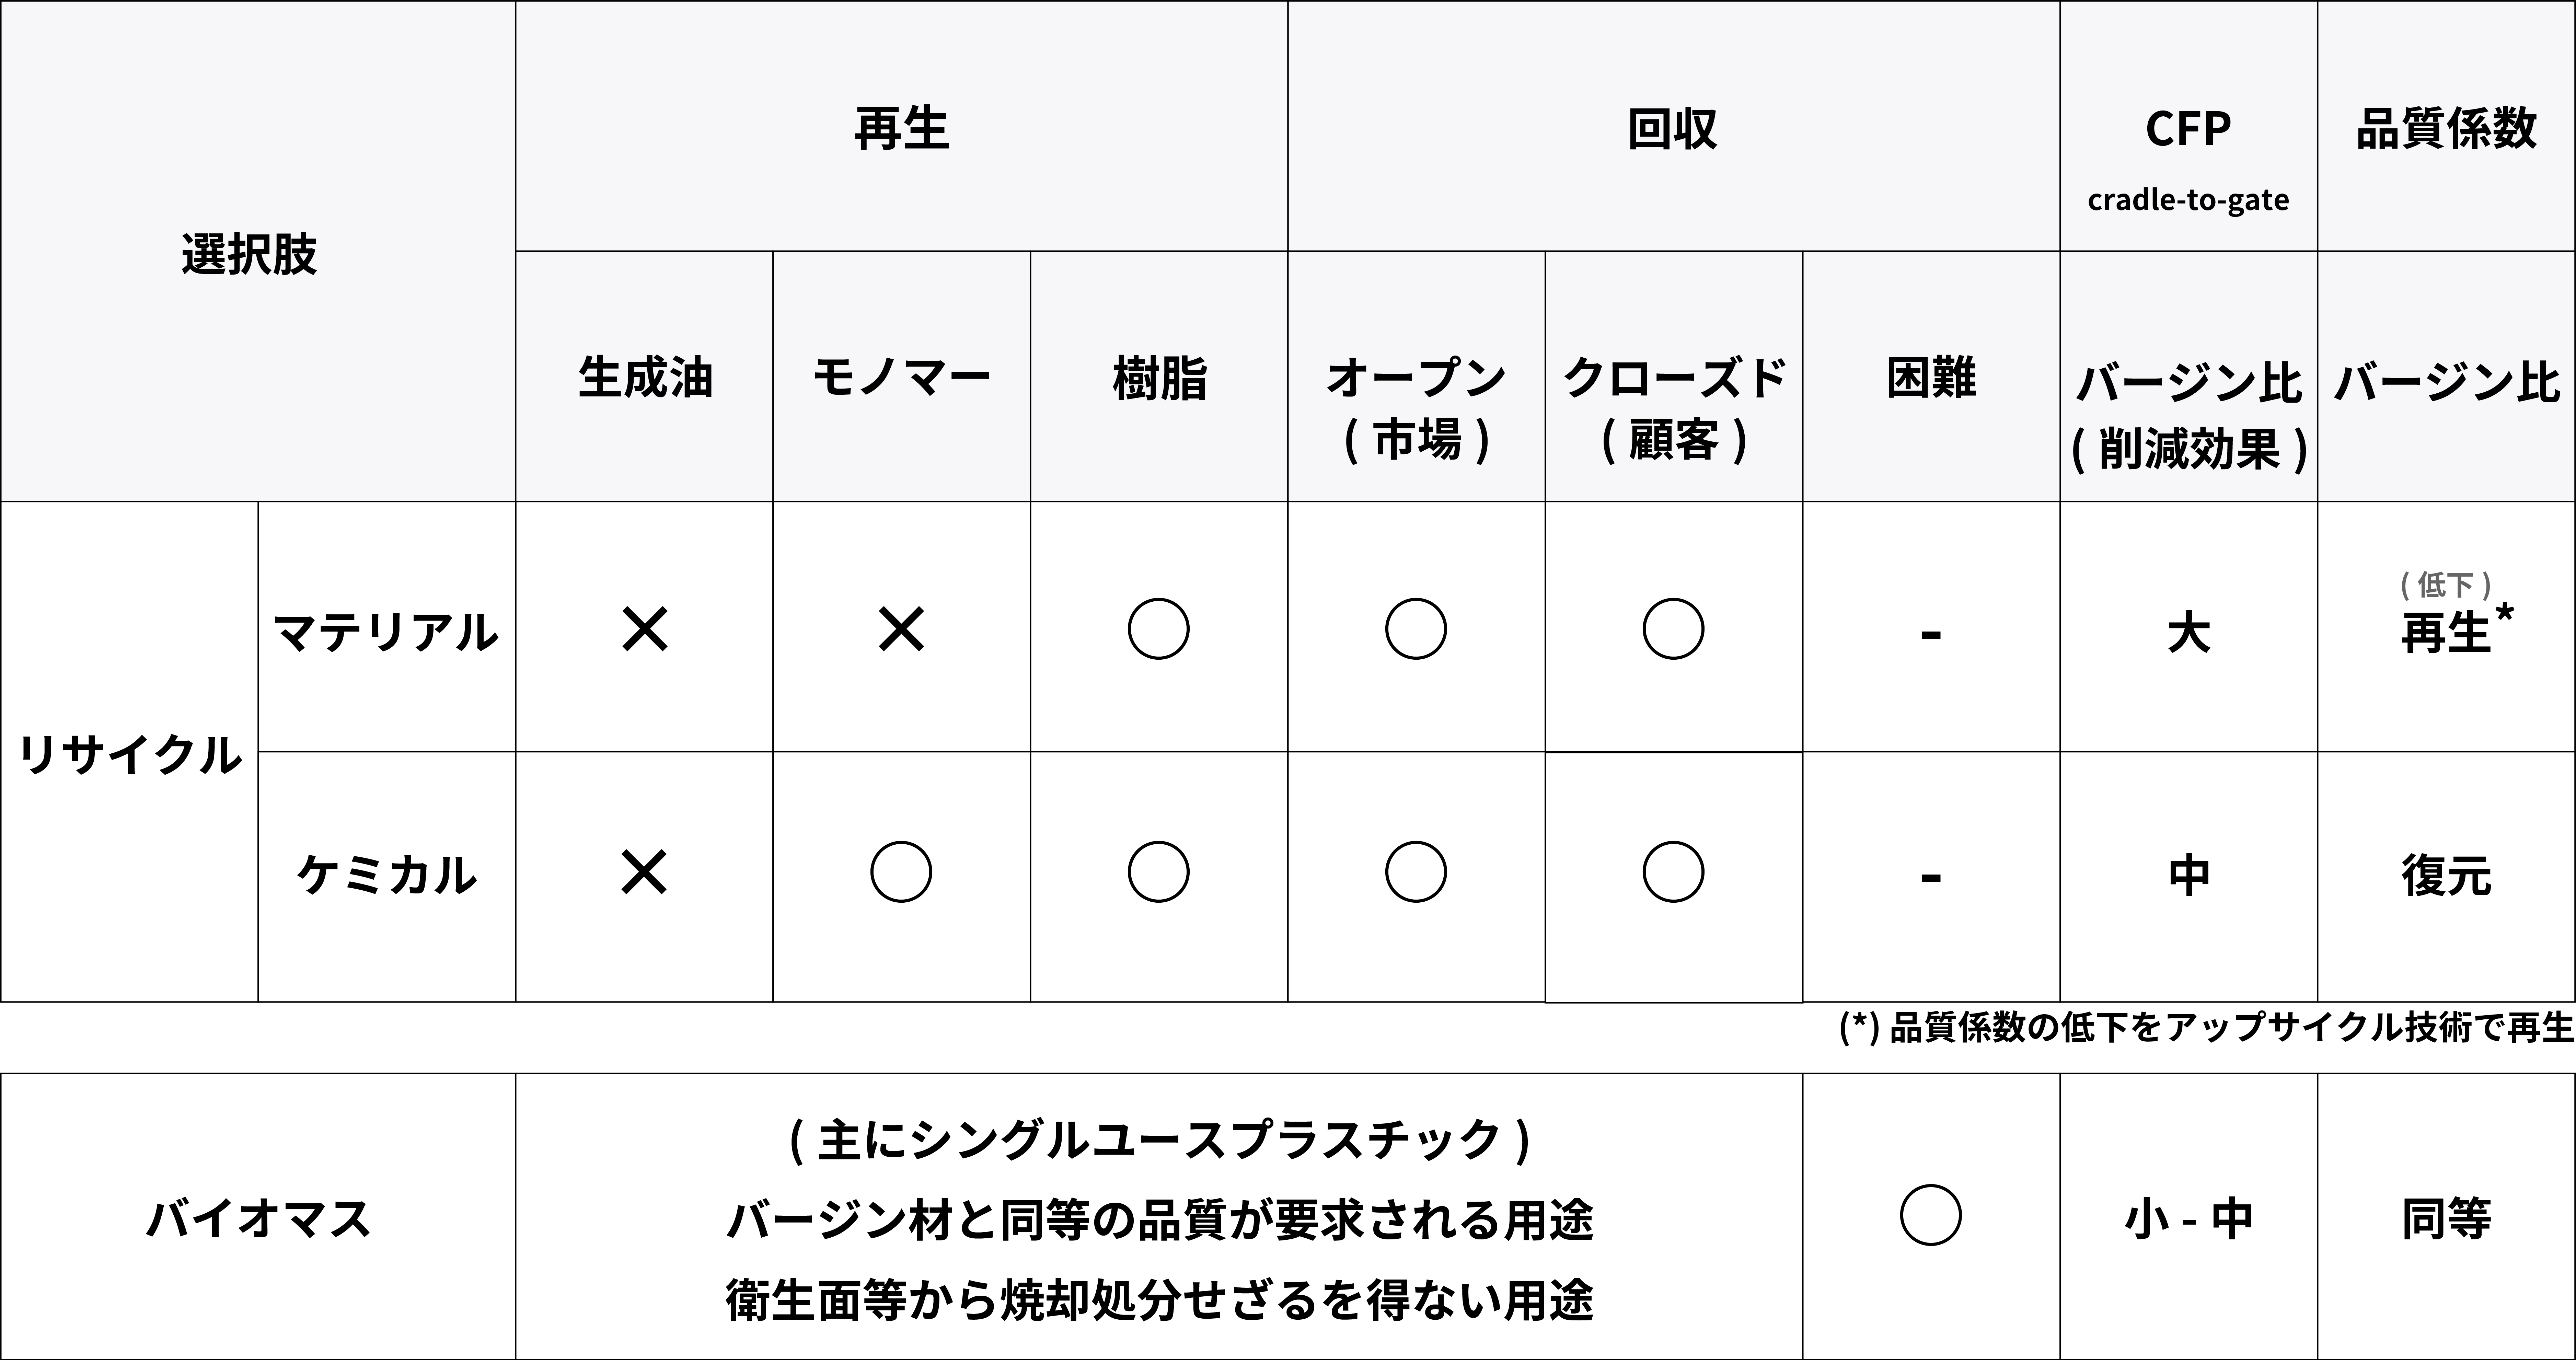
Task: Click the X mark in マテリアル モノマー cell
Action: point(901,630)
